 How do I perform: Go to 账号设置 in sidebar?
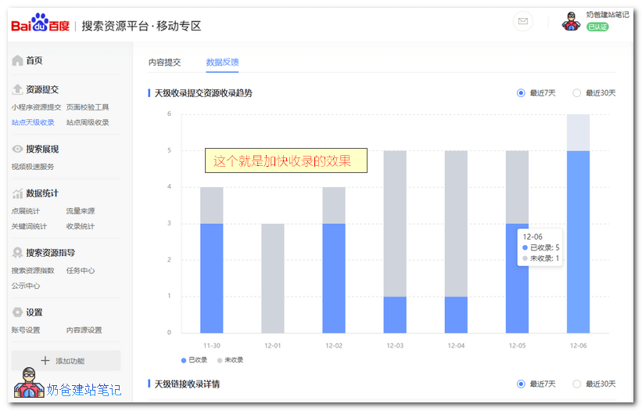point(26,330)
